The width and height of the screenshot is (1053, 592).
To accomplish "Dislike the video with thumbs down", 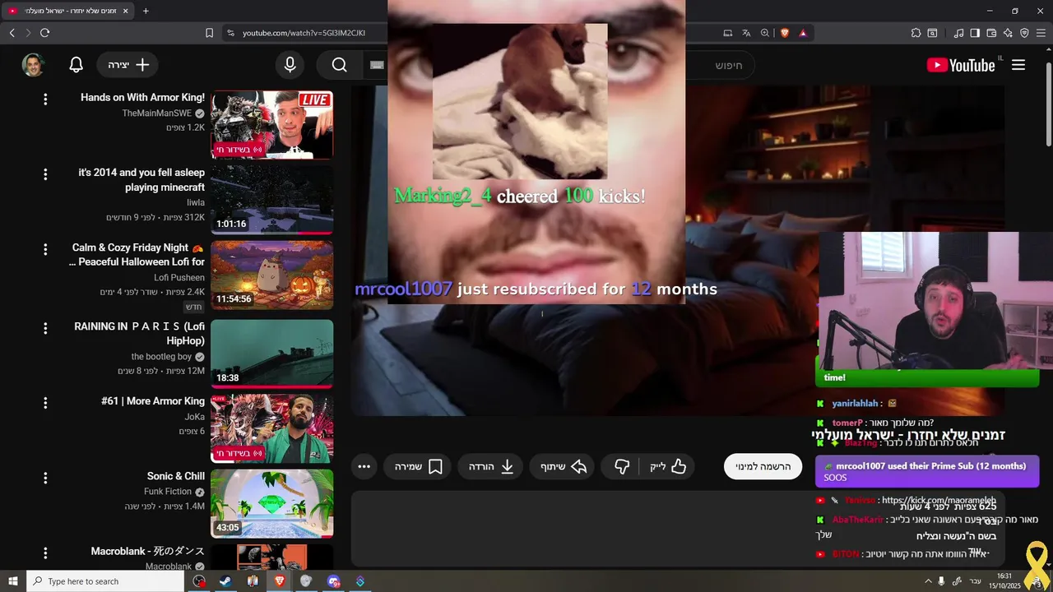I will [x=622, y=466].
